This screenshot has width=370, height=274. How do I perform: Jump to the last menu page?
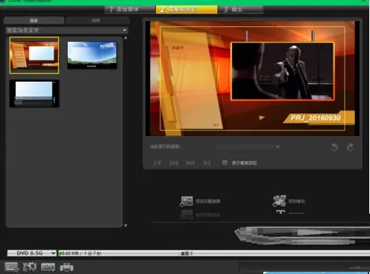tap(207, 163)
